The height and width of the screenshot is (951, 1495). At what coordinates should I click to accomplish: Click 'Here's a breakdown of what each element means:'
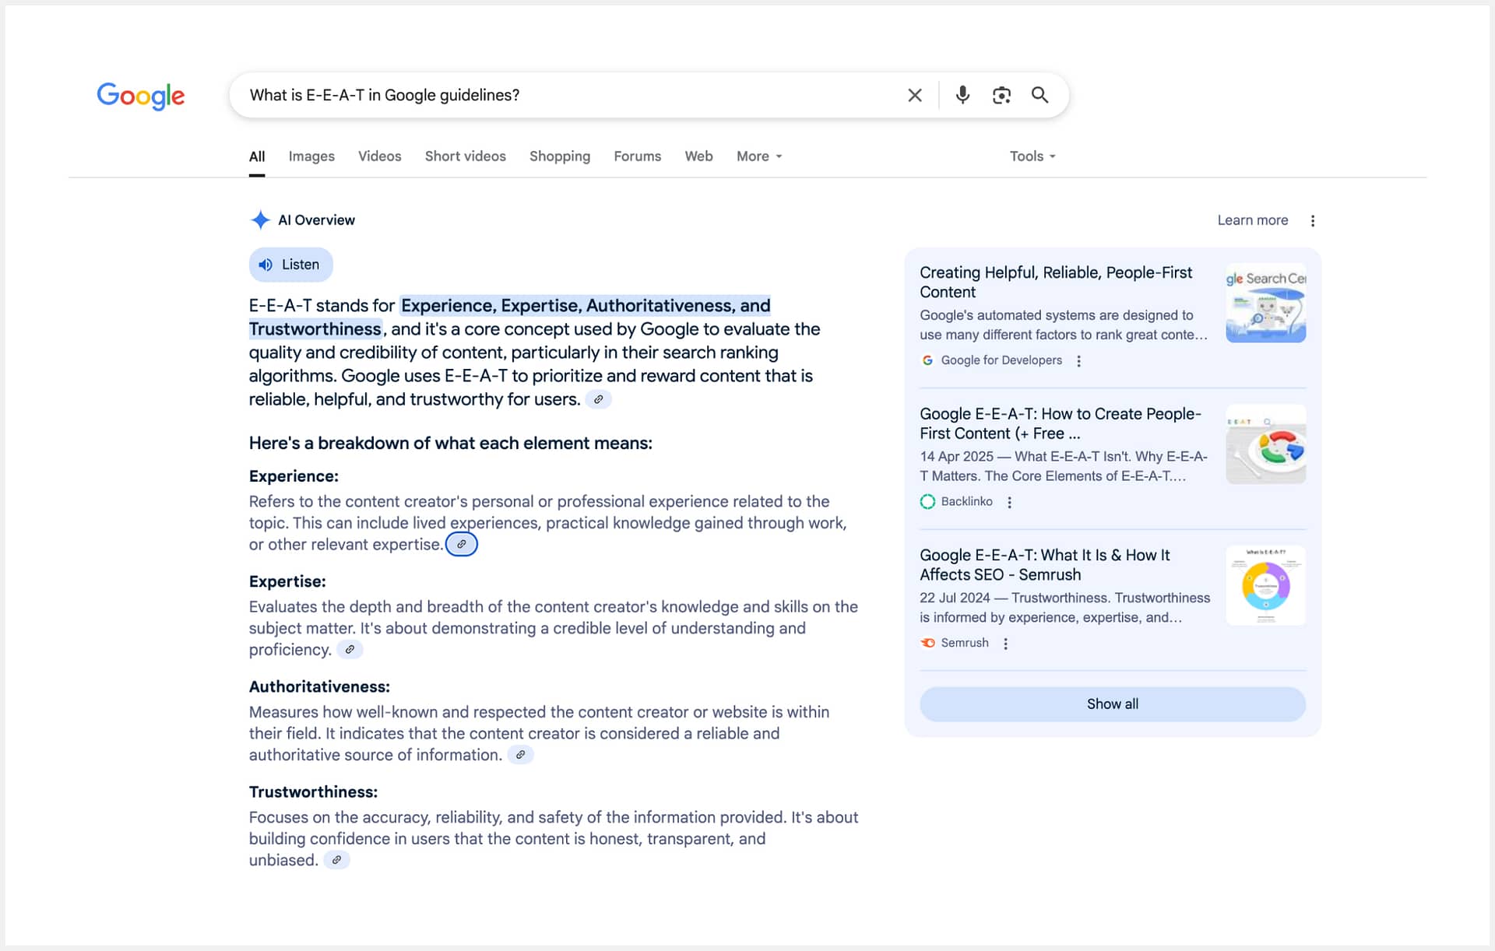pos(451,444)
